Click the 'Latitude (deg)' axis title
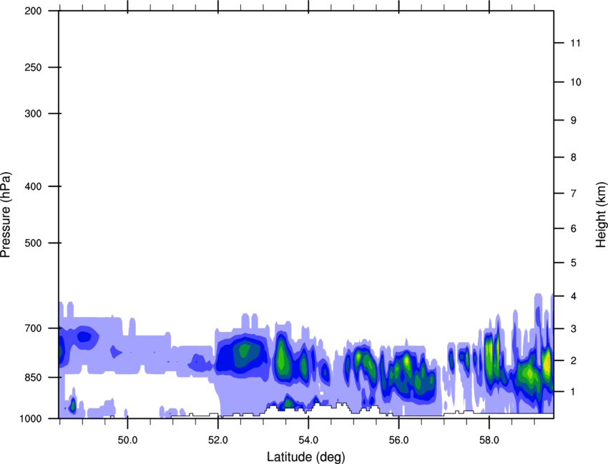The width and height of the screenshot is (608, 464). click(x=306, y=457)
